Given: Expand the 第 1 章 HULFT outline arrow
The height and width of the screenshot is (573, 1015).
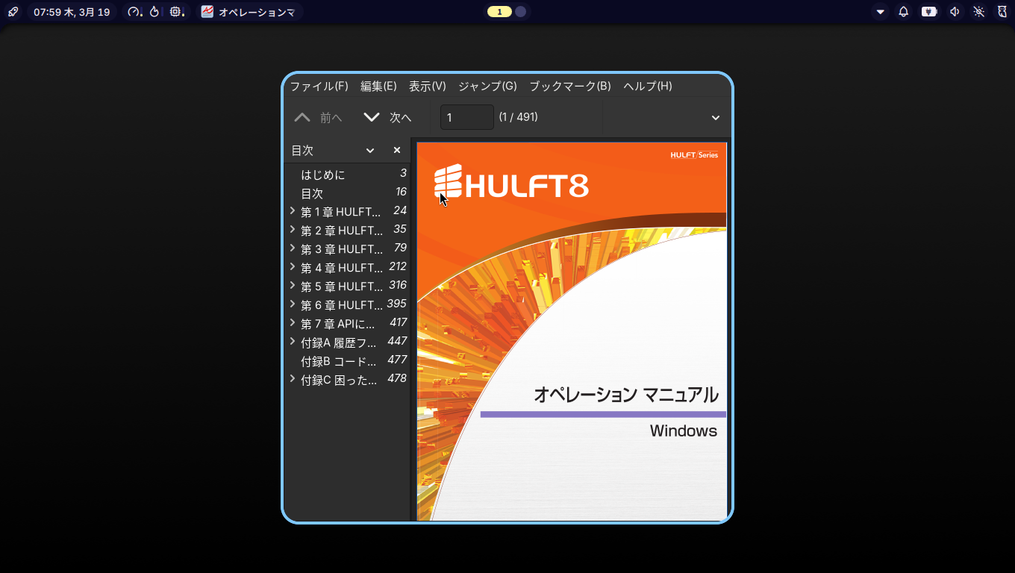Looking at the screenshot, I should (x=293, y=211).
